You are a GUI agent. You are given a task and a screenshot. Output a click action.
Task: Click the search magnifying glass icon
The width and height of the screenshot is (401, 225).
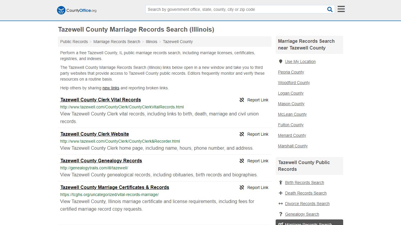click(330, 9)
